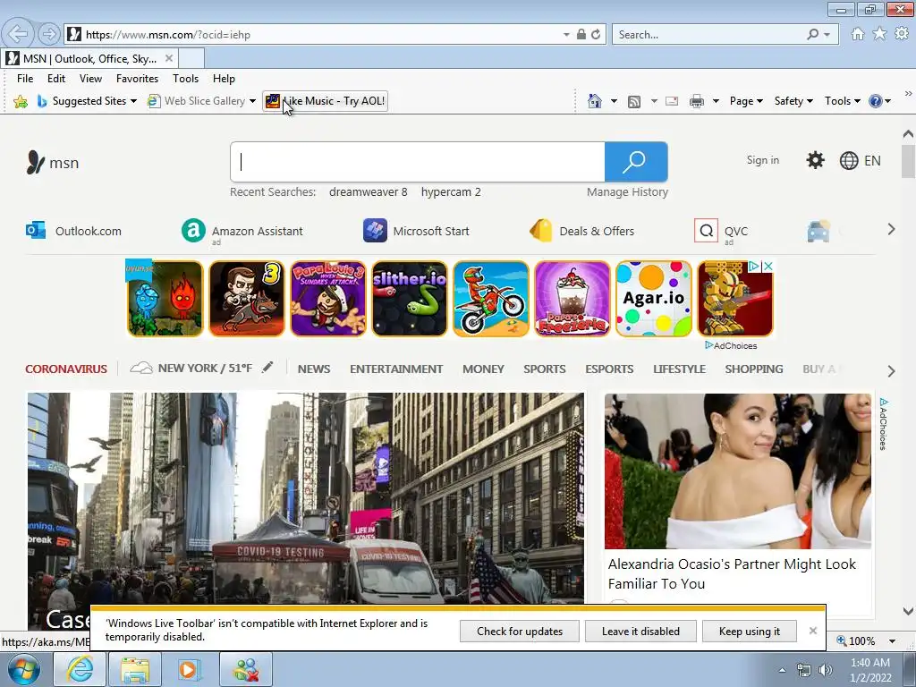
Task: Open the zoom level 100% dropdown
Action: [x=892, y=640]
